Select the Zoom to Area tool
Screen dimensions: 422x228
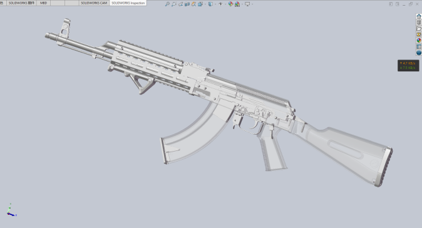click(x=174, y=4)
